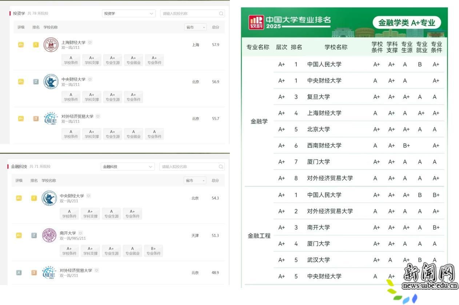The width and height of the screenshot is (459, 305).
Task: Click the school name search box in 金融科技 panel
Action: click(x=192, y=167)
